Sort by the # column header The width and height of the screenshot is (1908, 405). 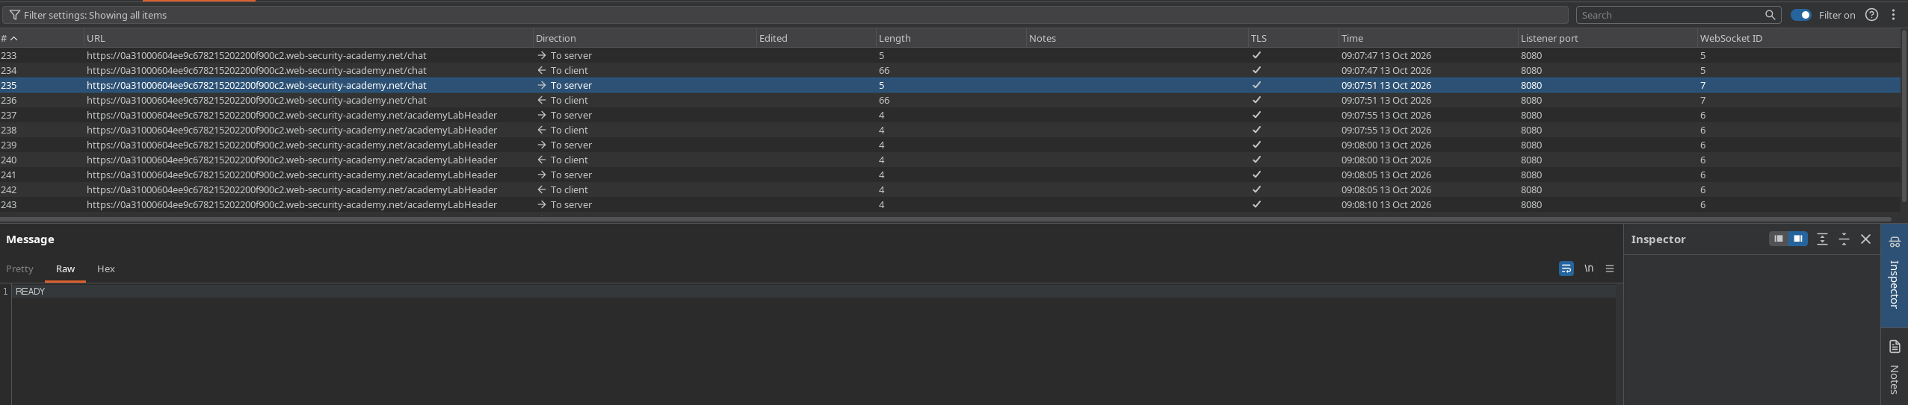[42, 38]
